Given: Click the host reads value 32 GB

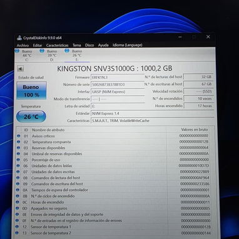Looking at the screenshot, I should tap(198, 77).
